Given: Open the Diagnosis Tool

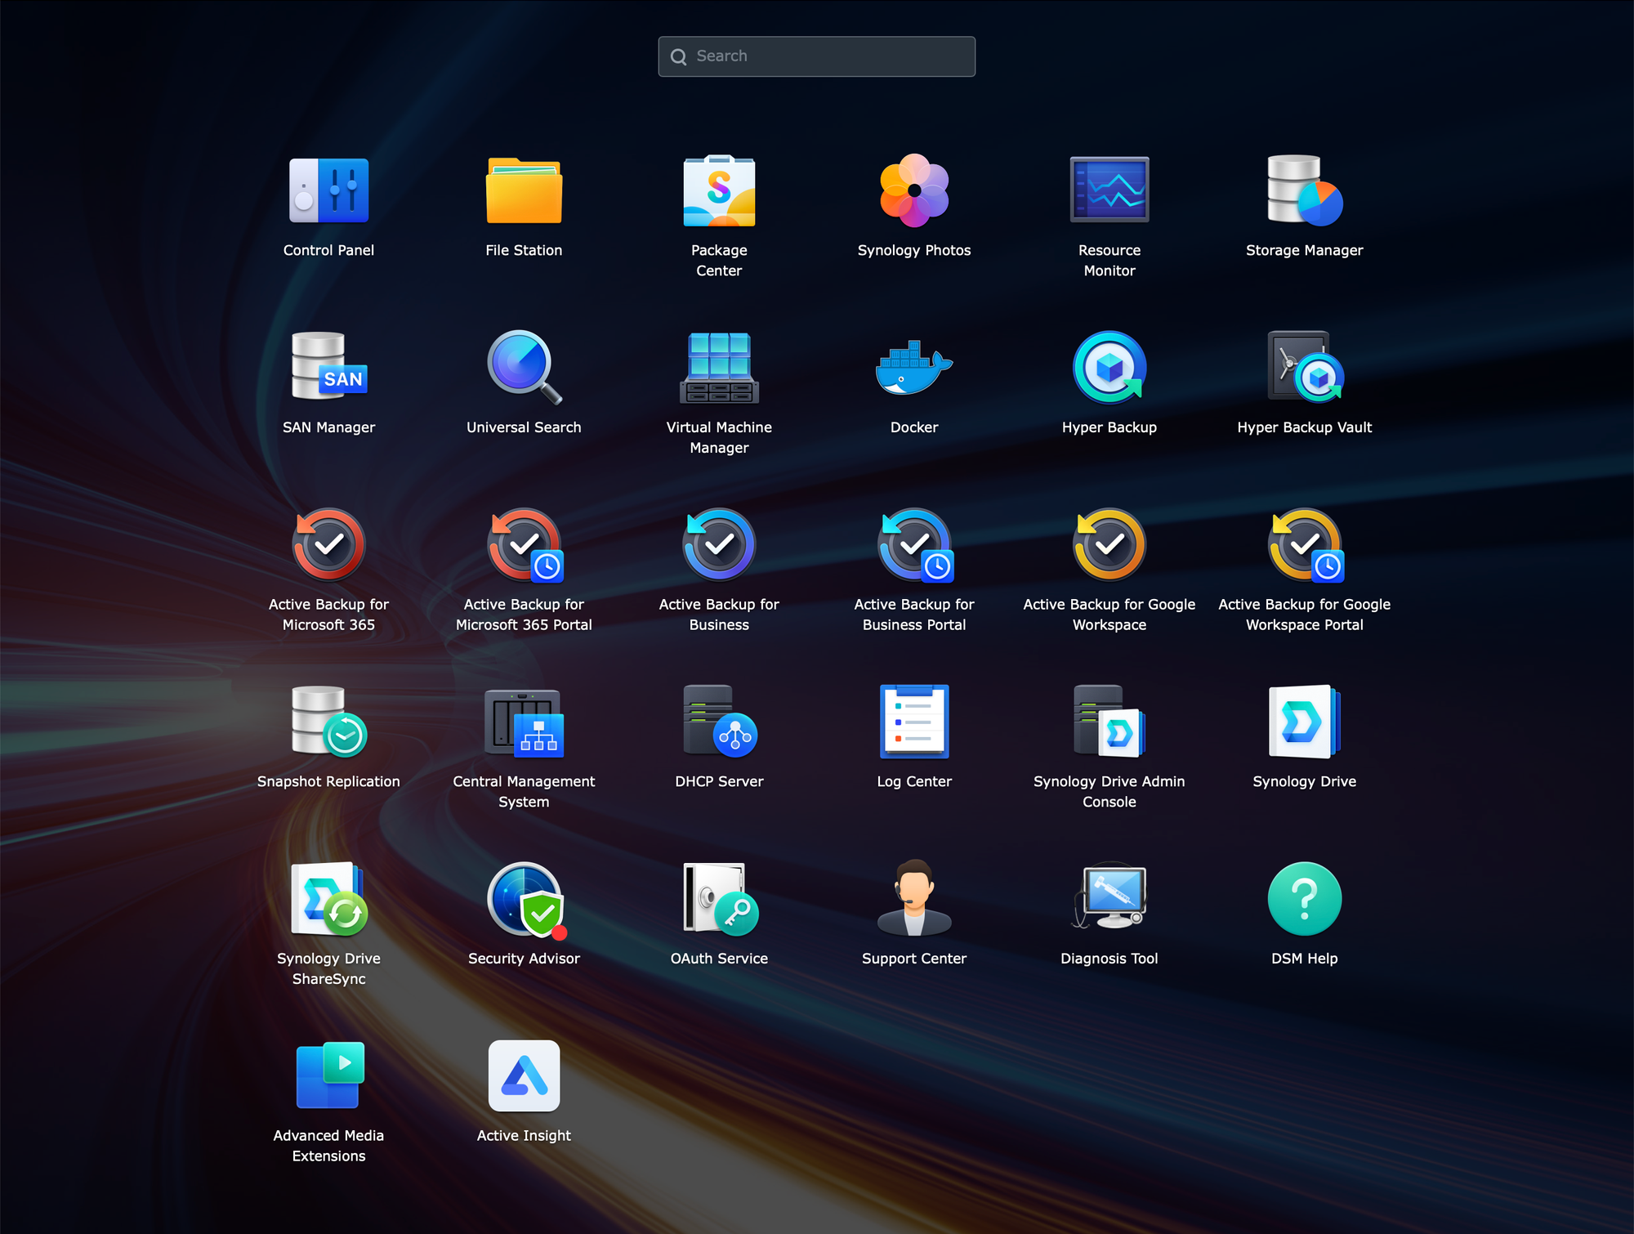Looking at the screenshot, I should pos(1109,896).
